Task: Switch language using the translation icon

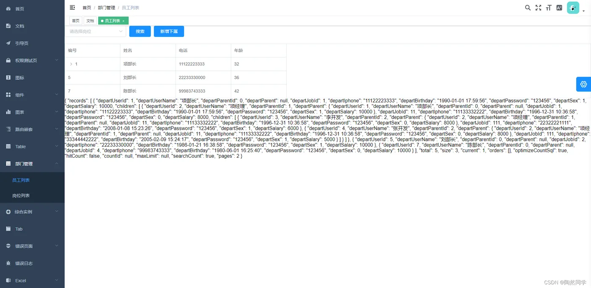Action: [x=559, y=8]
